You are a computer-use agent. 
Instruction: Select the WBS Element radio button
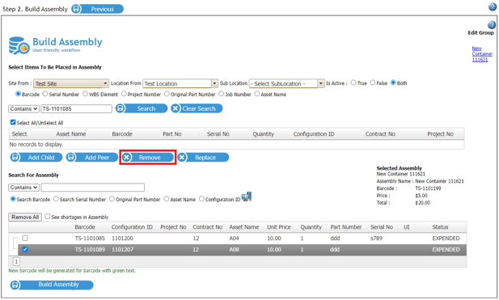point(85,94)
